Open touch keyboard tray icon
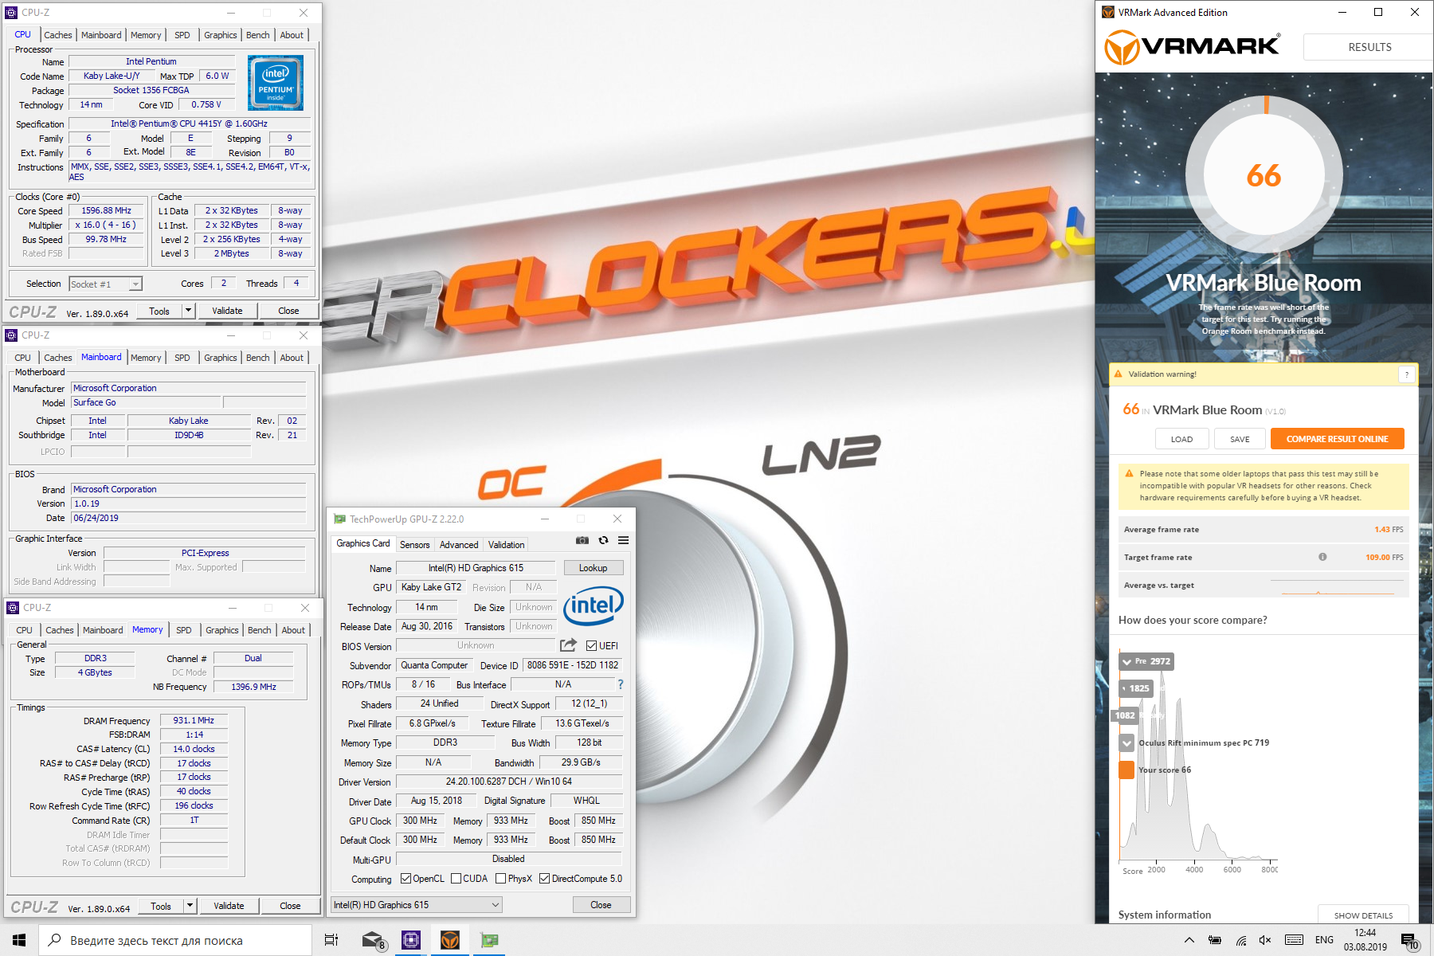The width and height of the screenshot is (1434, 956). click(x=1295, y=940)
